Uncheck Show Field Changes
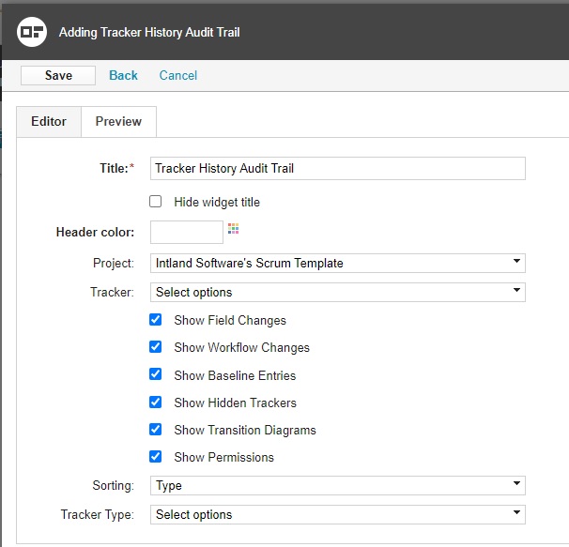 click(155, 320)
